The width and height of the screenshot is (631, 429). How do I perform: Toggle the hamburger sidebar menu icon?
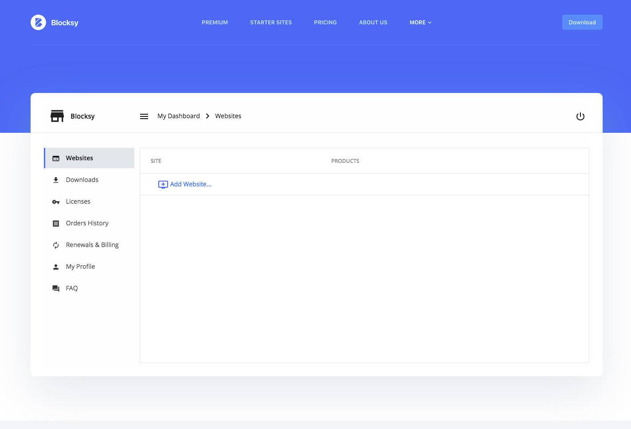[144, 116]
